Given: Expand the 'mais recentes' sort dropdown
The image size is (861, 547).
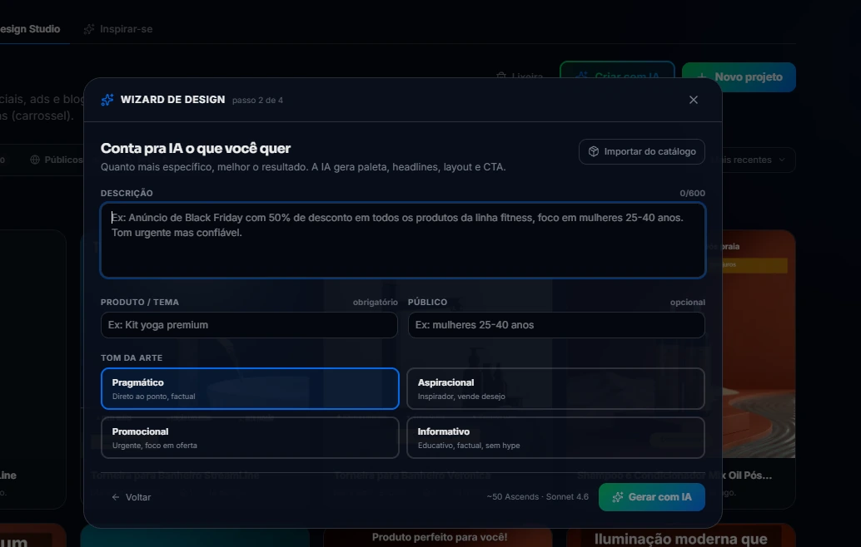Looking at the screenshot, I should tap(752, 160).
